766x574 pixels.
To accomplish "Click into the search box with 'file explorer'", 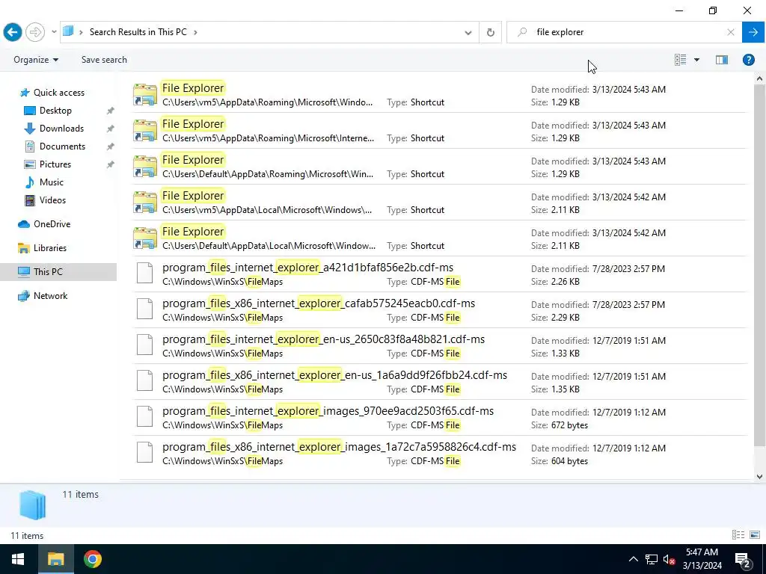I will (625, 32).
